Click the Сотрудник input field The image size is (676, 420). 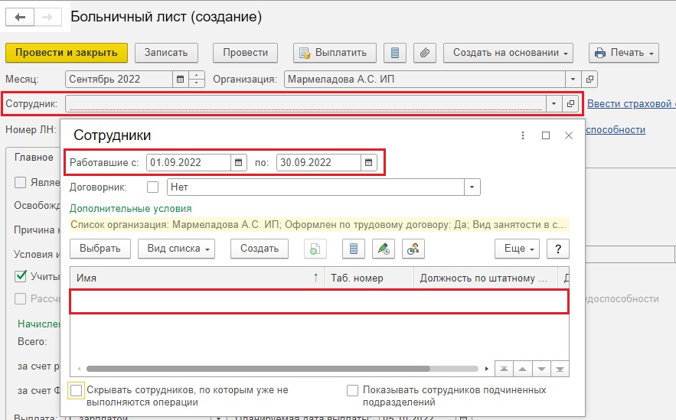click(x=305, y=104)
